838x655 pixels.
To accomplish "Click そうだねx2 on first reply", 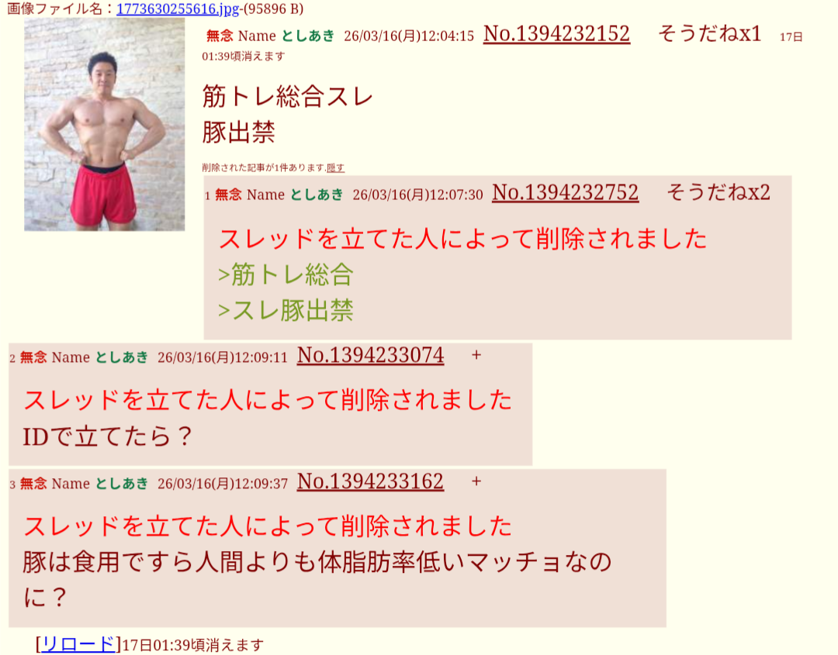I will pos(718,193).
